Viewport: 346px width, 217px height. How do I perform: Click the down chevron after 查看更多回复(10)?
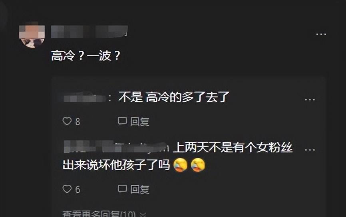coord(143,214)
